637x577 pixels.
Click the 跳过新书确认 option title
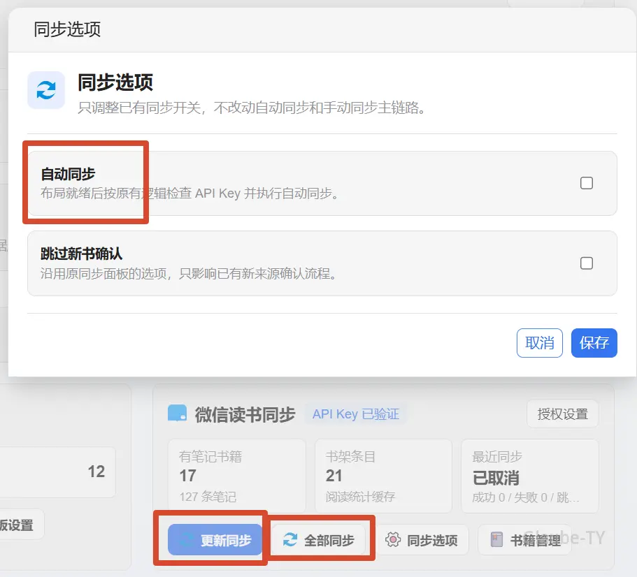point(81,254)
